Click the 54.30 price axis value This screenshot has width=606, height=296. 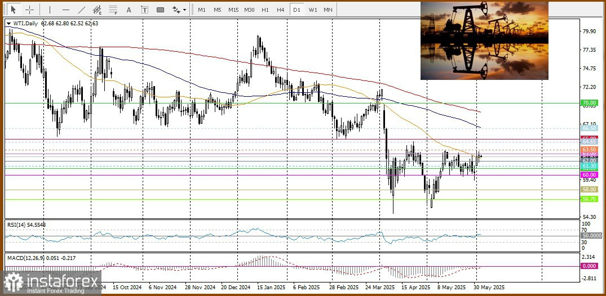[x=589, y=217]
